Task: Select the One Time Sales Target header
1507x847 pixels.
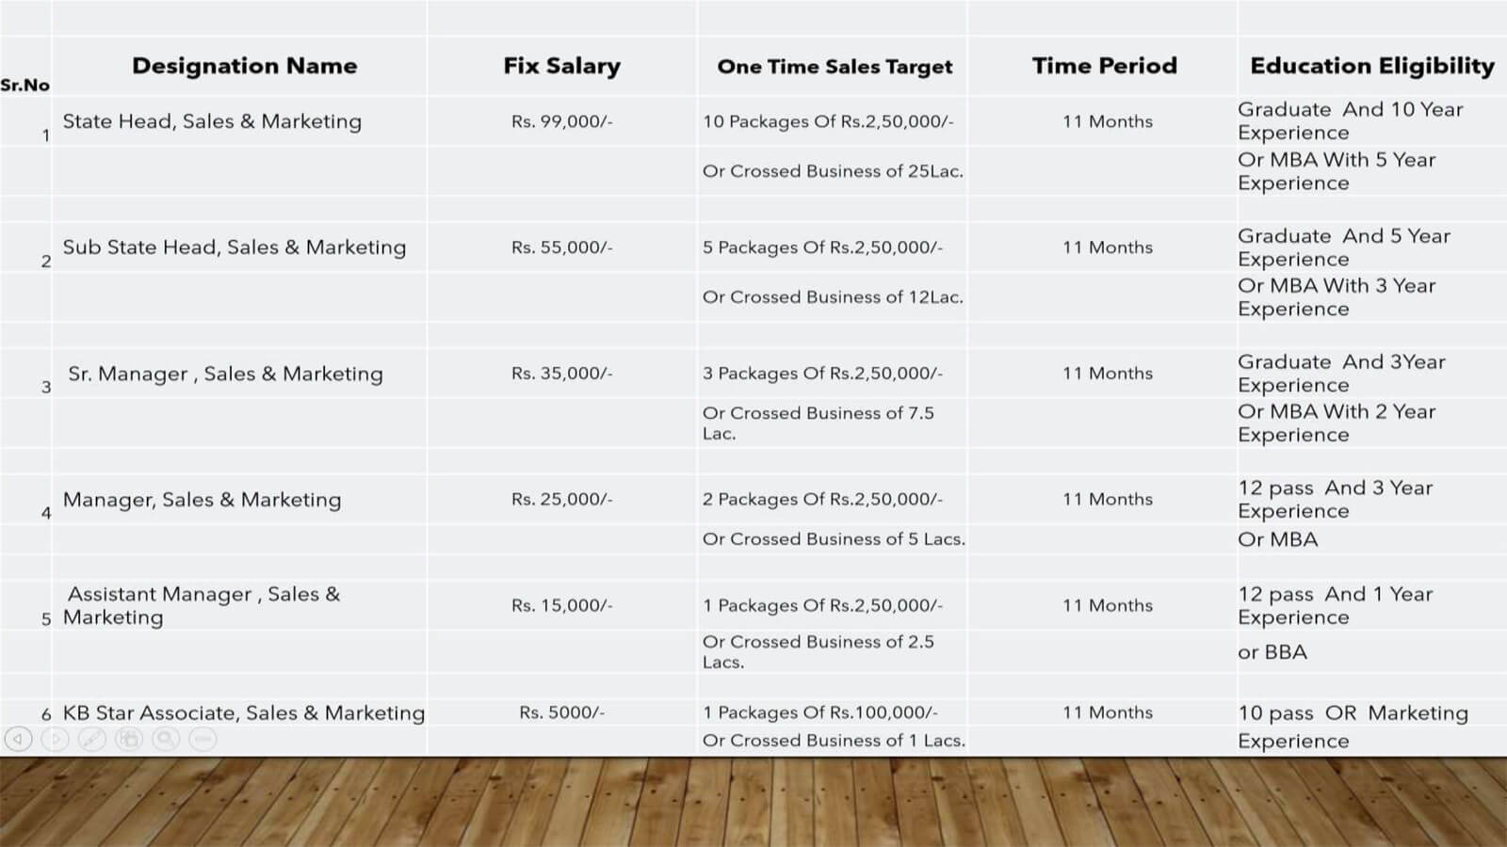Action: click(x=835, y=67)
